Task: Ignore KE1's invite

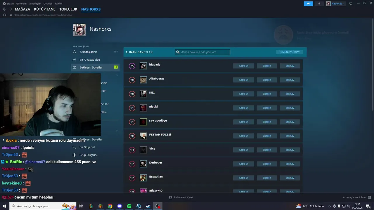Action: coord(290,94)
